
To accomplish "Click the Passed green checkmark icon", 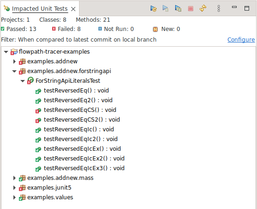I will (x=2, y=29).
